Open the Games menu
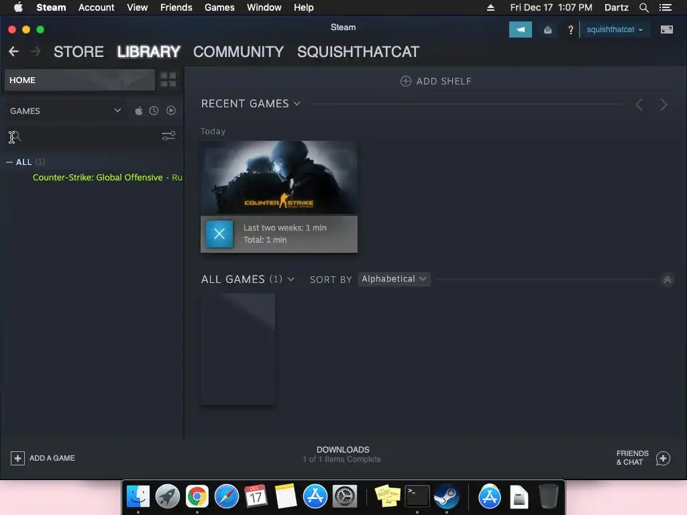 pos(219,7)
